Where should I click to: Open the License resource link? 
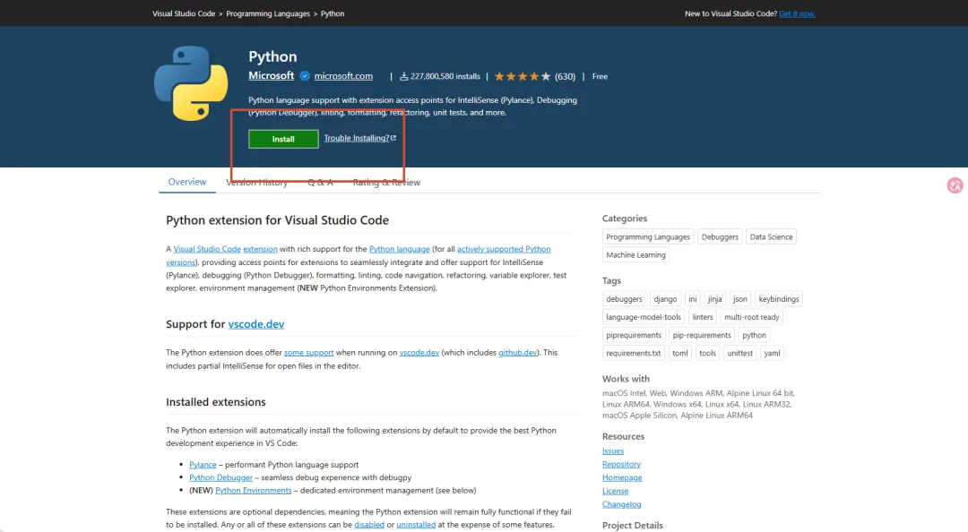point(616,492)
